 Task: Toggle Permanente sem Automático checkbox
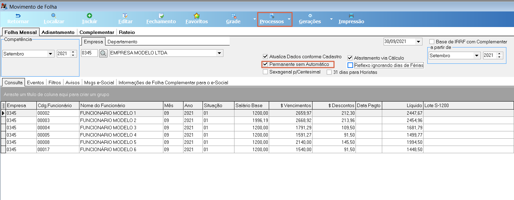[x=265, y=64]
